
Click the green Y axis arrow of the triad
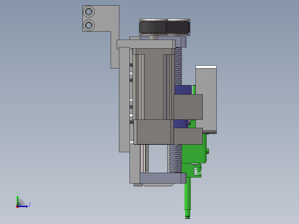coord(17,200)
